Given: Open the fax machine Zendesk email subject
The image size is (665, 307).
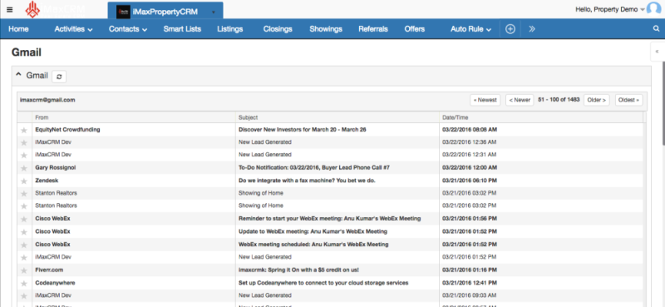Looking at the screenshot, I should tap(307, 181).
